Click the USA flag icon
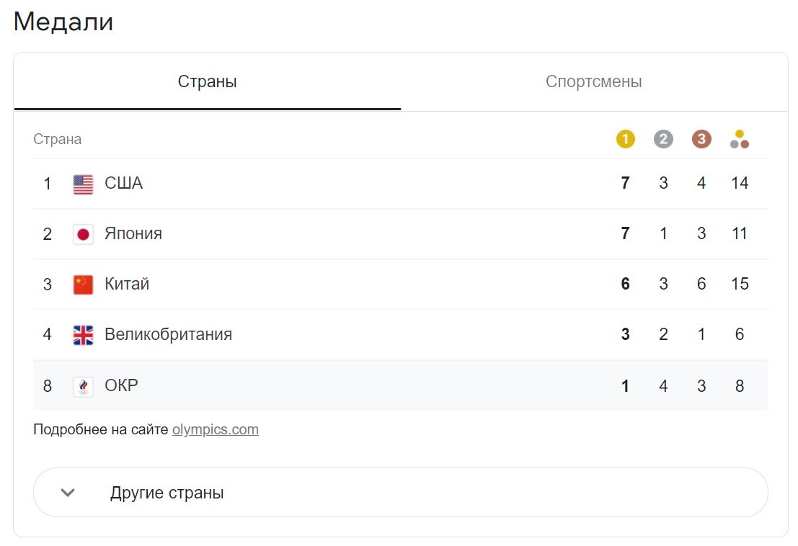The image size is (798, 546). coord(83,184)
